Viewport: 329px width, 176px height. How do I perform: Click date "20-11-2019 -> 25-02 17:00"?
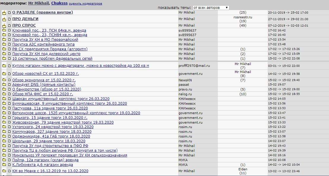click(288, 12)
